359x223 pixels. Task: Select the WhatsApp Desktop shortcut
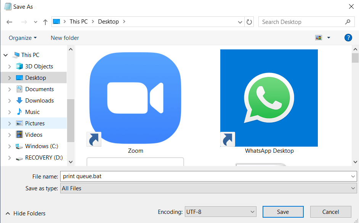[x=269, y=98]
